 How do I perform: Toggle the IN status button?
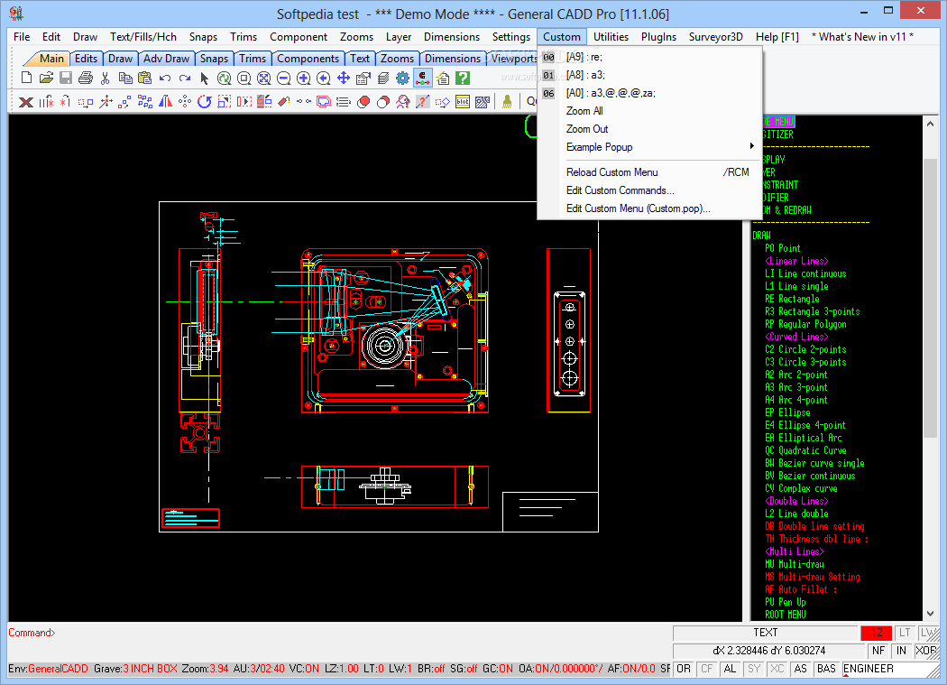click(902, 651)
